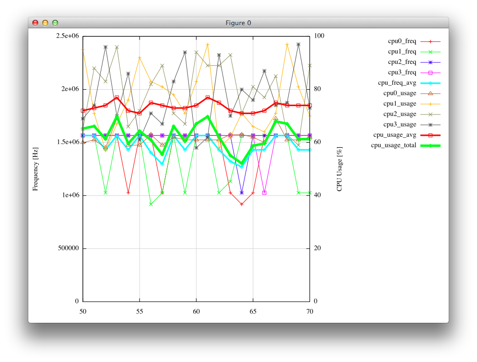This screenshot has width=477, height=362.
Task: Click the blue asterisk data point at x=64
Action: click(x=242, y=193)
